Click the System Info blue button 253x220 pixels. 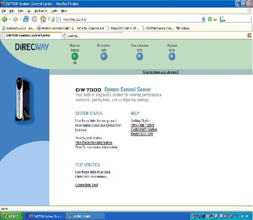(x=172, y=56)
